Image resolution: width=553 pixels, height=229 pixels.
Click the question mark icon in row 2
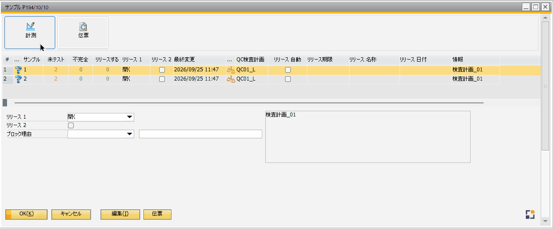[18, 79]
